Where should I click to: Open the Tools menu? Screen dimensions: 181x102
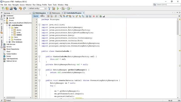point(55,5)
